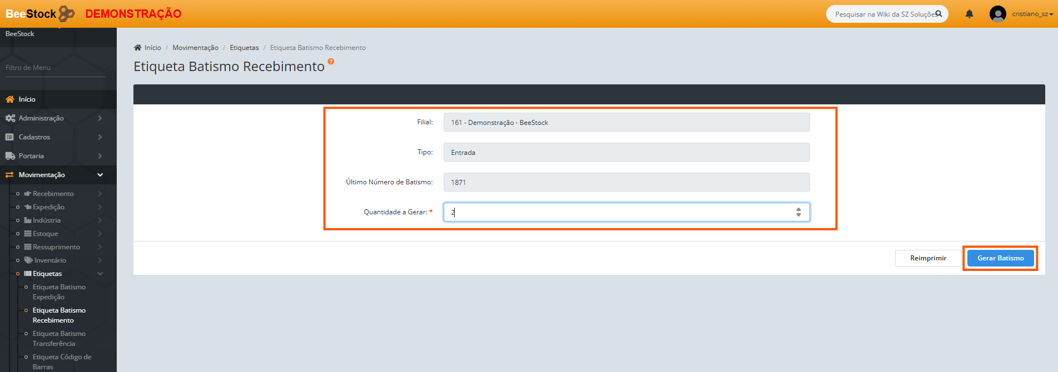Click the notification bell icon
Viewport: 1058px width, 372px height.
[969, 14]
